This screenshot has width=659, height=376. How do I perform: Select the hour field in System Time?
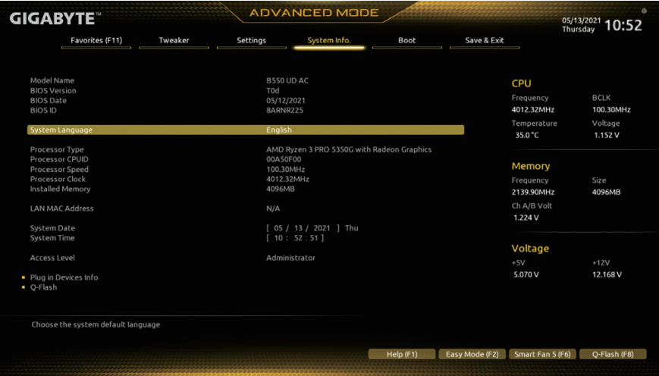pyautogui.click(x=278, y=238)
